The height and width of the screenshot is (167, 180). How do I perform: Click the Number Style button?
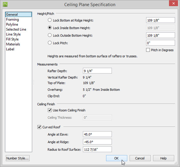[x=17, y=158]
